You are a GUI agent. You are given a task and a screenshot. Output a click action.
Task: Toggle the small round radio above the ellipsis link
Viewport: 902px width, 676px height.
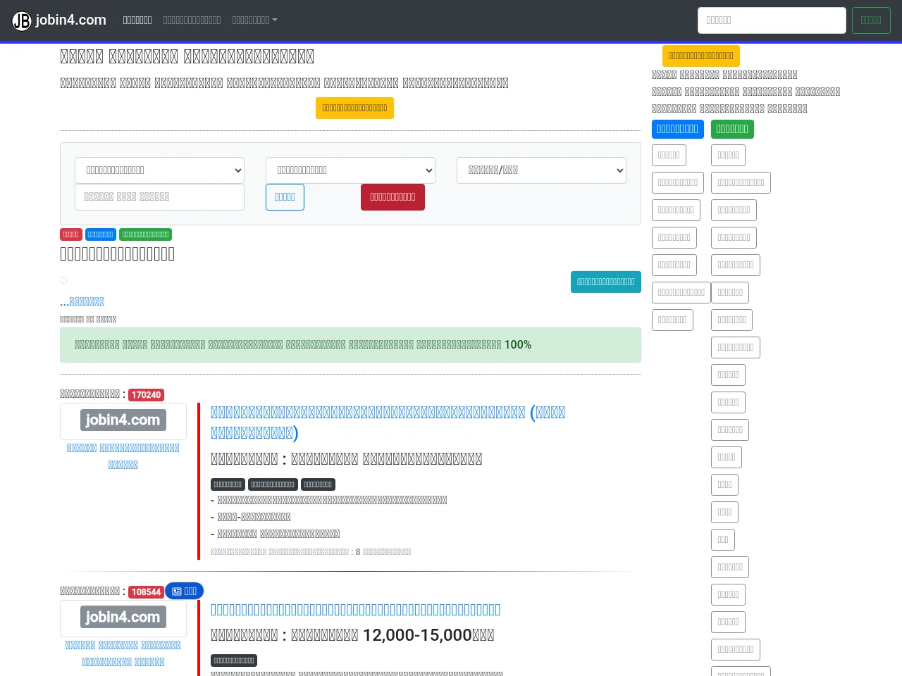click(63, 280)
